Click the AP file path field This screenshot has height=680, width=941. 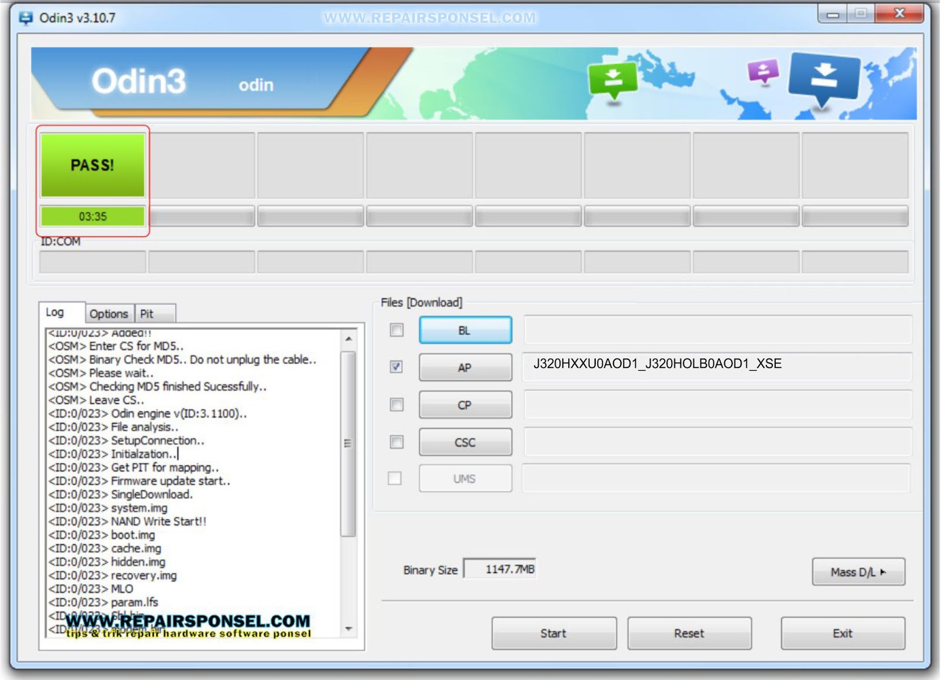tap(718, 367)
